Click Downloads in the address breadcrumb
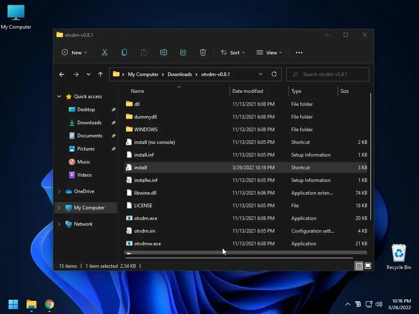The width and height of the screenshot is (419, 314). pos(180,74)
